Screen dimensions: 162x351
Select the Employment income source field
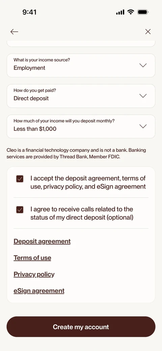coord(81,65)
